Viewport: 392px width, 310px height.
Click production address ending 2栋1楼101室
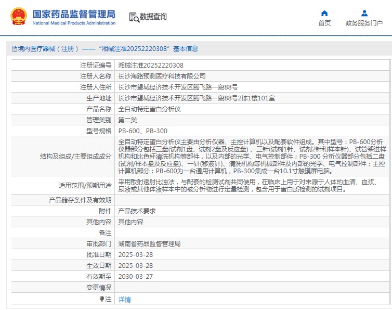197,98
